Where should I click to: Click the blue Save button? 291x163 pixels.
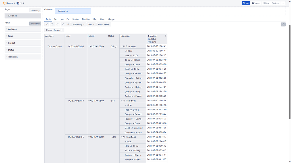point(246,3)
